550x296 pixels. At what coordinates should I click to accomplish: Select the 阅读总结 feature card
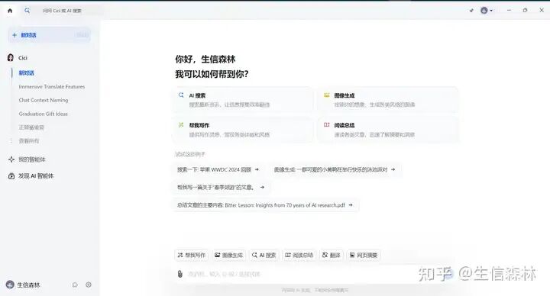tap(387, 130)
